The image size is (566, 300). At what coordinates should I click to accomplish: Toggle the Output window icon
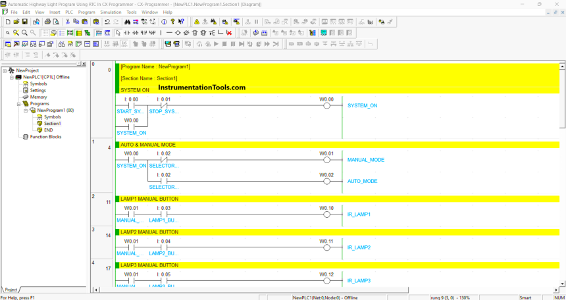tap(16, 44)
